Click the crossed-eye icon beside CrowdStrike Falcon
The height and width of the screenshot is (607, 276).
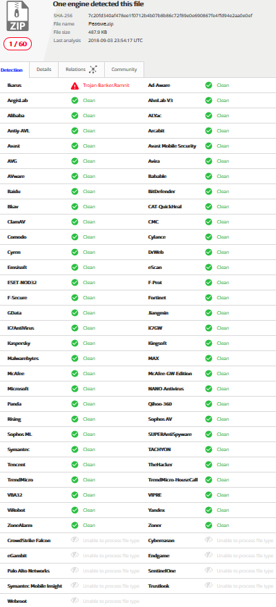(x=75, y=540)
